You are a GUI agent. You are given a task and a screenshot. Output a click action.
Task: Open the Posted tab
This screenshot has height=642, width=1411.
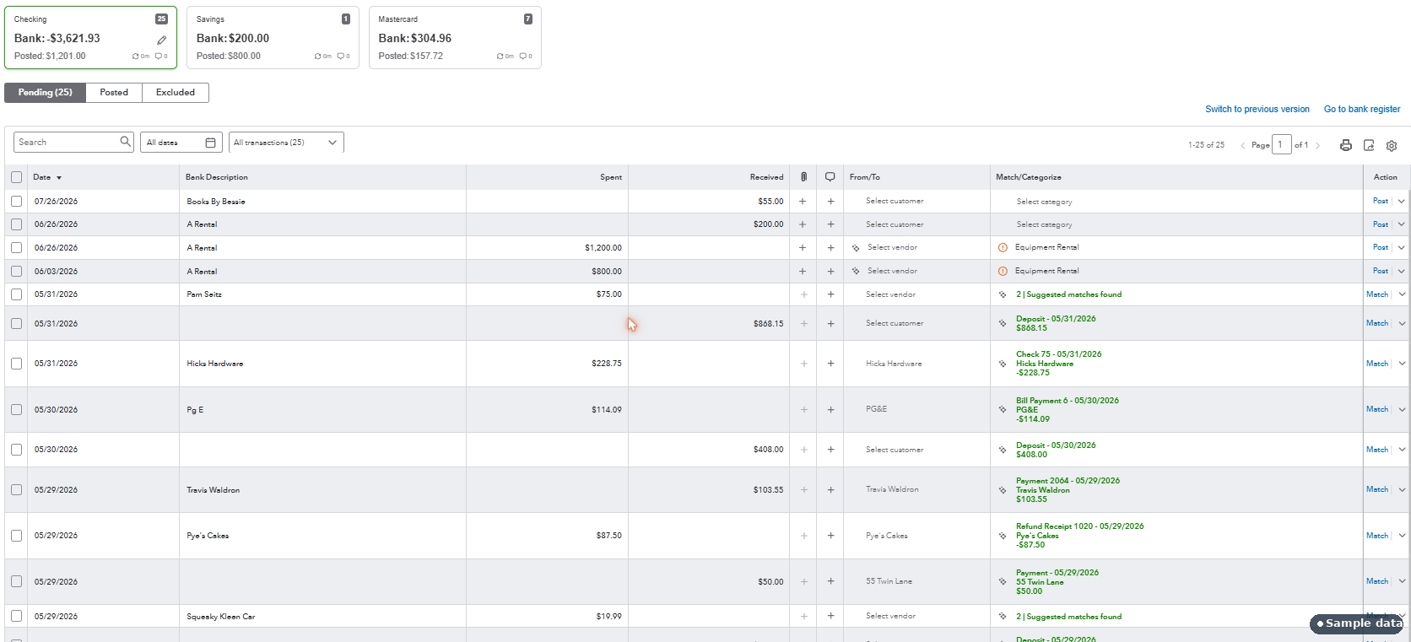tap(114, 93)
